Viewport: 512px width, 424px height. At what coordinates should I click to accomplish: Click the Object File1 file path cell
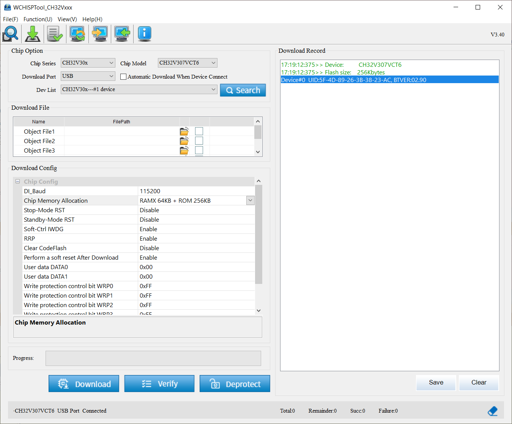point(122,131)
